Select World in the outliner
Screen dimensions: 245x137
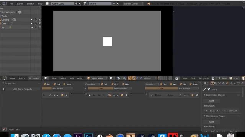pos(4,16)
